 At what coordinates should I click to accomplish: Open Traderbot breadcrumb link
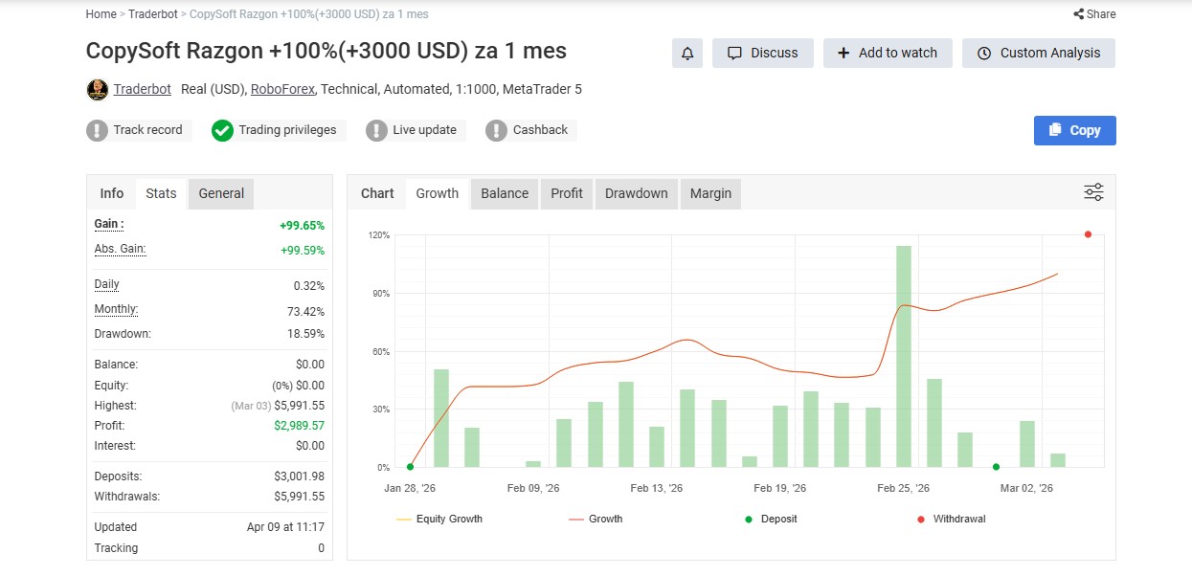[x=151, y=14]
